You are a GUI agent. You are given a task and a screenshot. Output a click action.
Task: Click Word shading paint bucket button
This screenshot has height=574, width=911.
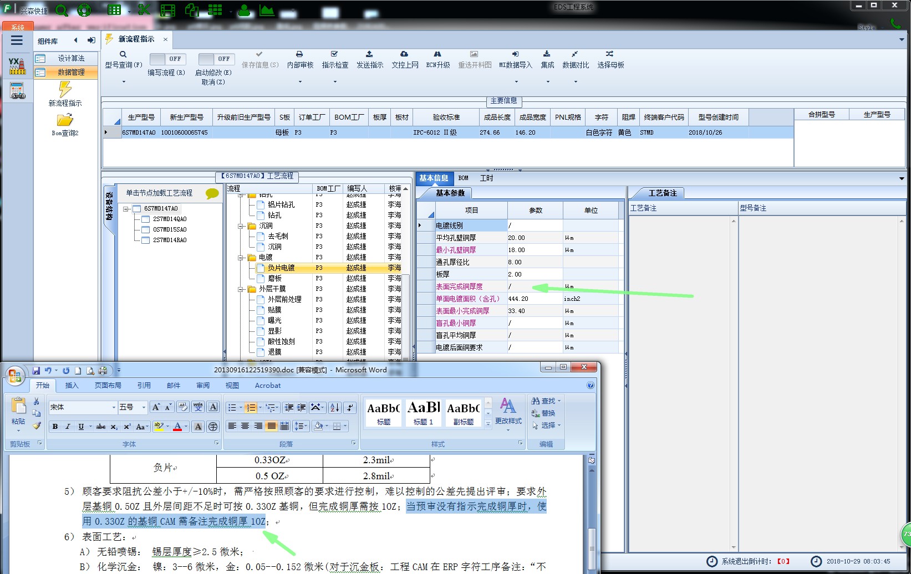[x=318, y=426]
